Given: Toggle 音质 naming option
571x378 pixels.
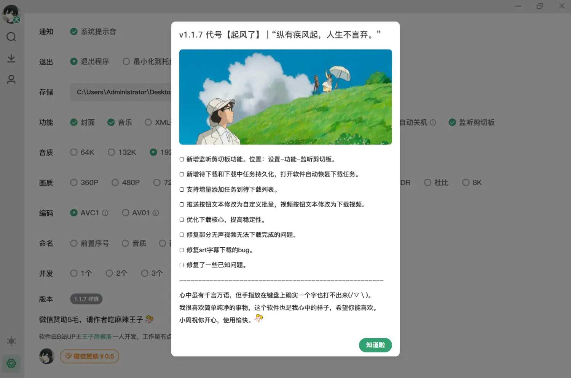Looking at the screenshot, I should [x=134, y=243].
